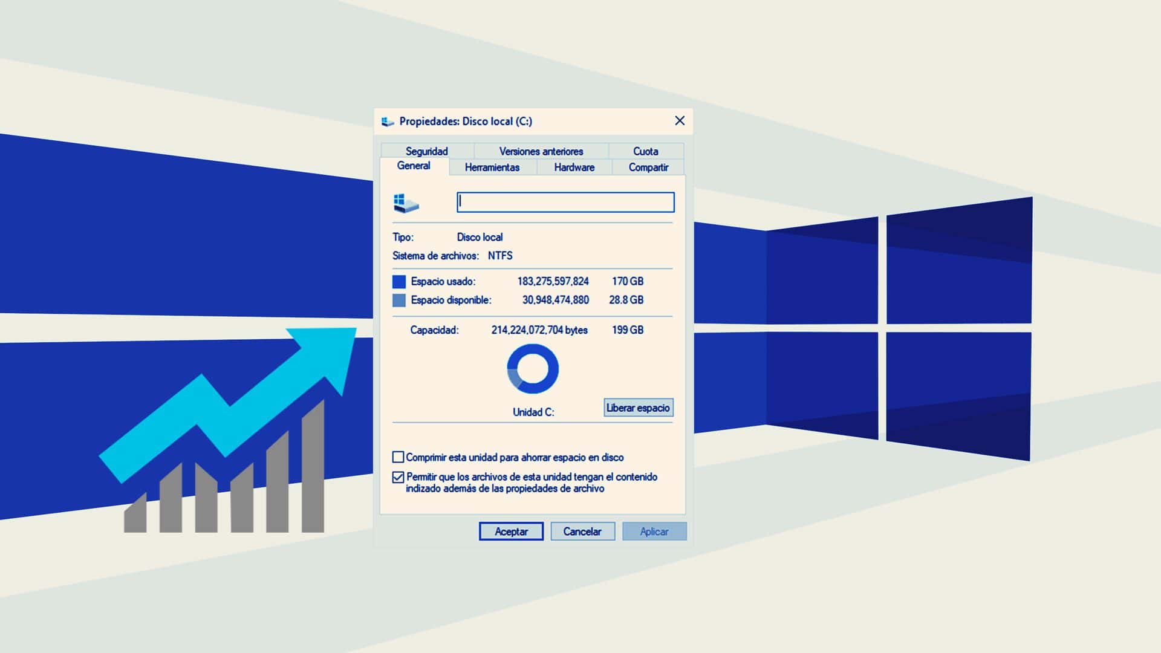Switch to the Herramientas tab
This screenshot has height=653, width=1161.
(492, 167)
